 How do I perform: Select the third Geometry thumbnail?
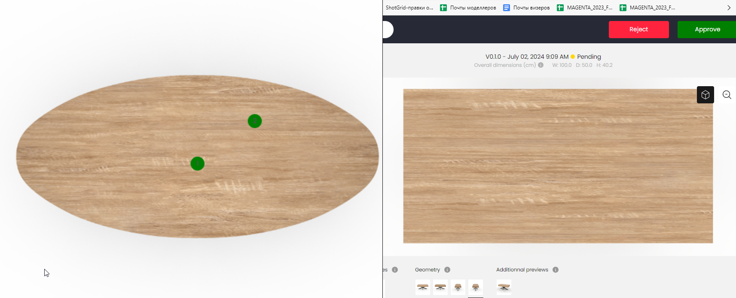[x=458, y=287]
